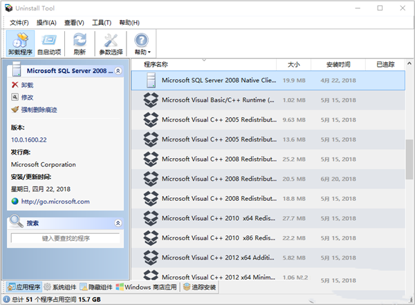
Task: Click the 刷新 refresh toolbar icon
Action: tap(80, 43)
